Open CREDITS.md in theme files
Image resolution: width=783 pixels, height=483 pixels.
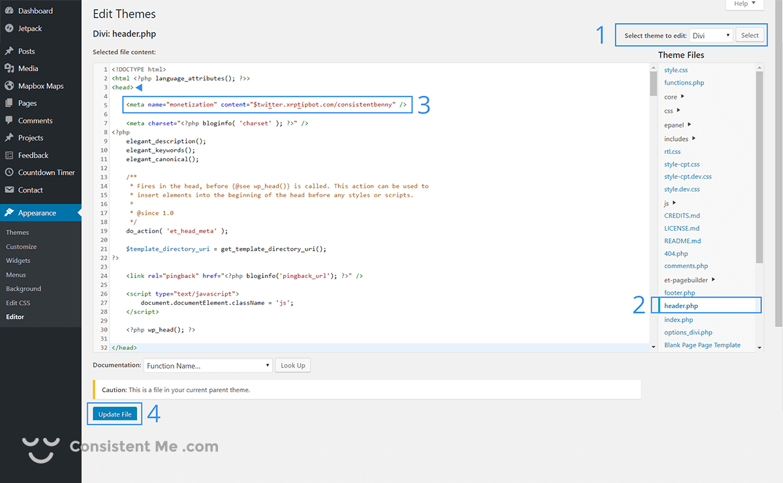[x=682, y=215]
